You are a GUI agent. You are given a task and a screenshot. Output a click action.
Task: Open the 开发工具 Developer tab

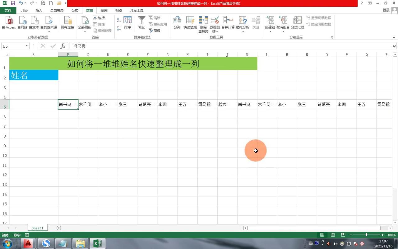click(x=137, y=10)
